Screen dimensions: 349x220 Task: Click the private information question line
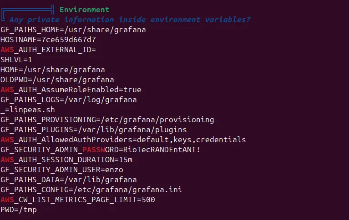pyautogui.click(x=130, y=20)
